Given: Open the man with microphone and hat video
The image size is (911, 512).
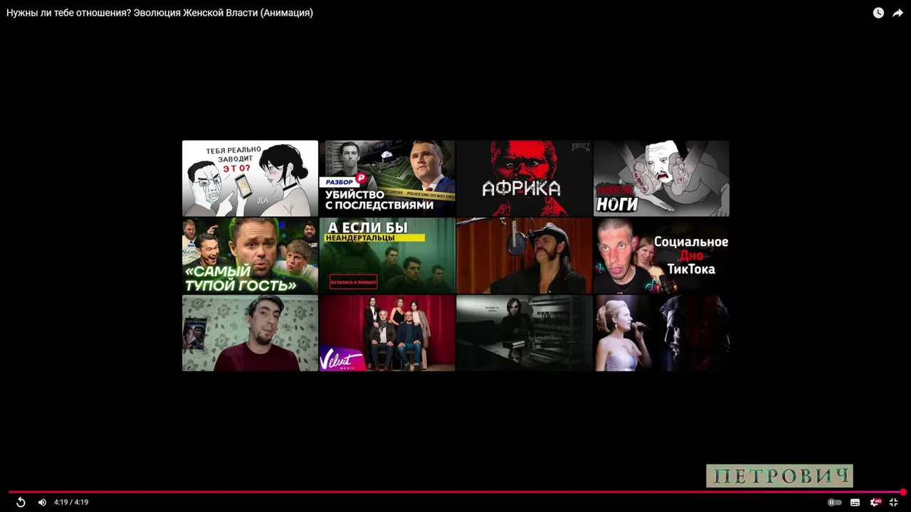Looking at the screenshot, I should tap(525, 255).
